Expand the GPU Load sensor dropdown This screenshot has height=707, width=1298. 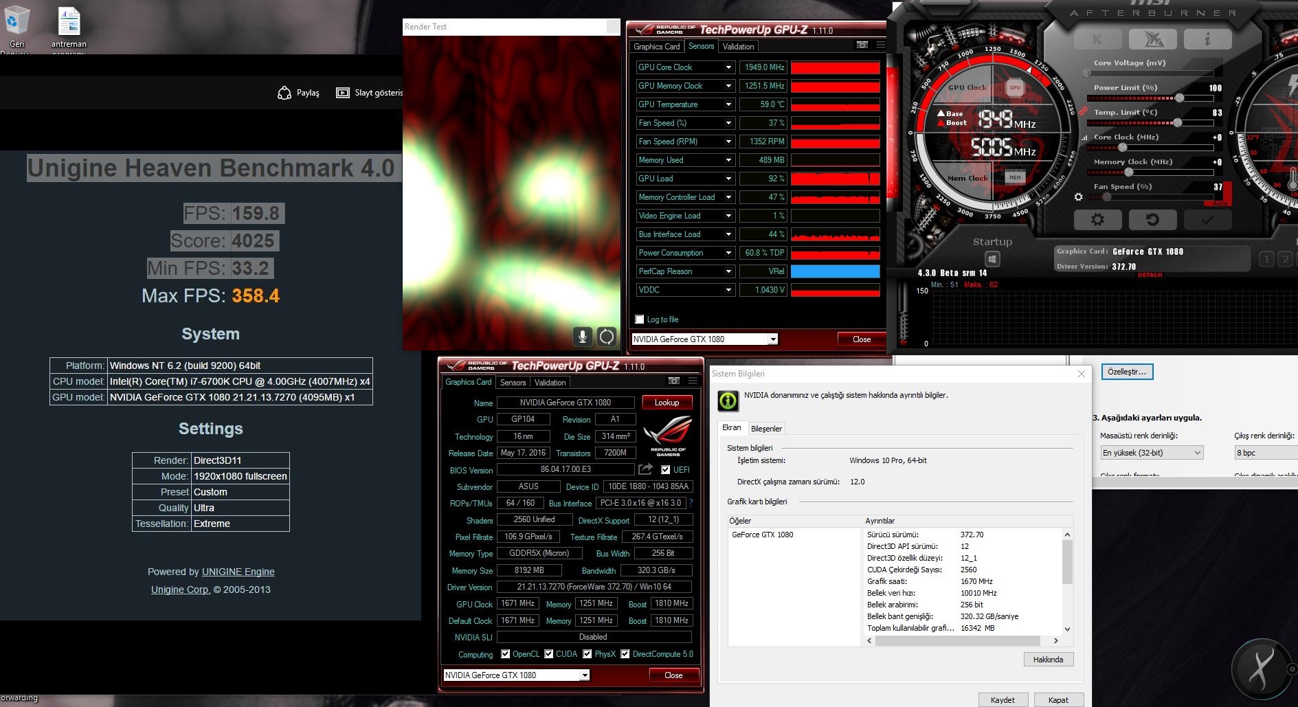(x=728, y=179)
